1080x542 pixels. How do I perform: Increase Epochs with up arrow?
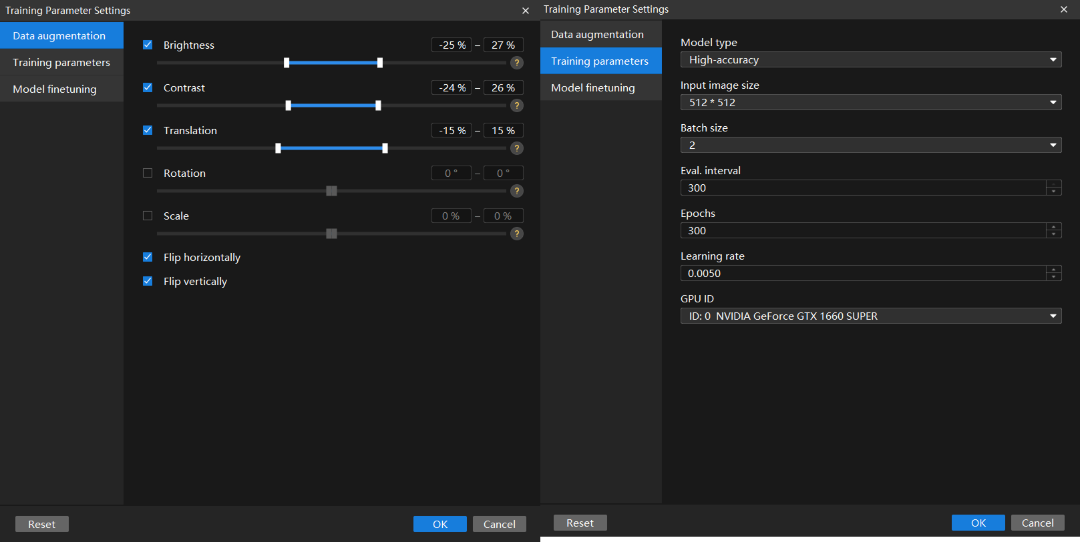point(1054,226)
